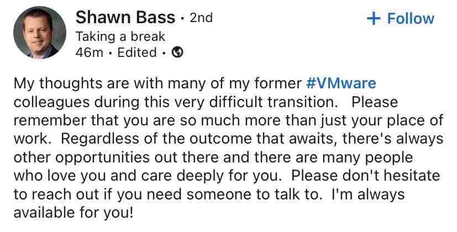
Task: Click the "Taking a break" headline
Action: click(120, 36)
